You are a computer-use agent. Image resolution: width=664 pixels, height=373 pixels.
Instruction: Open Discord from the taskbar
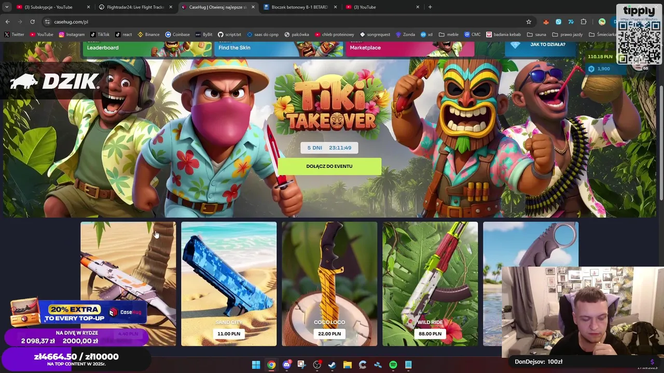pos(286,365)
